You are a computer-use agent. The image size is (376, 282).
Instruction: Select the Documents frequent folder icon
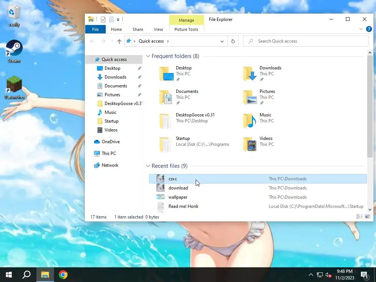[166, 97]
